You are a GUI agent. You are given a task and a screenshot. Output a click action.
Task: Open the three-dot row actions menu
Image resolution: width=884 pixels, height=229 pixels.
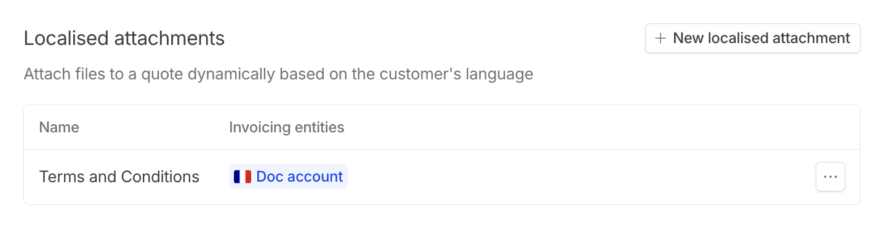click(x=830, y=177)
